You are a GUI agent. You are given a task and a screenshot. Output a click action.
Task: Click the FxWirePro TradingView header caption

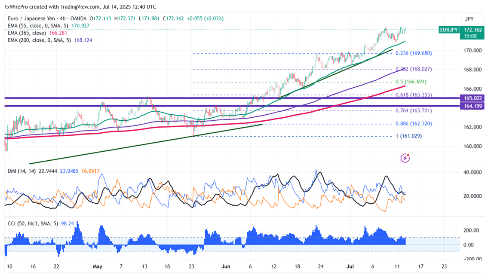[80, 6]
